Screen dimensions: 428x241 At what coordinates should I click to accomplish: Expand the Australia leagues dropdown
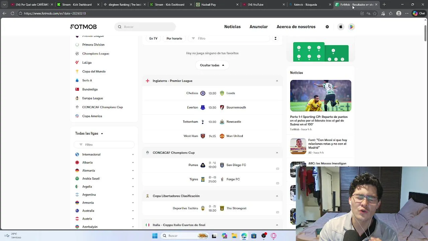(133, 211)
